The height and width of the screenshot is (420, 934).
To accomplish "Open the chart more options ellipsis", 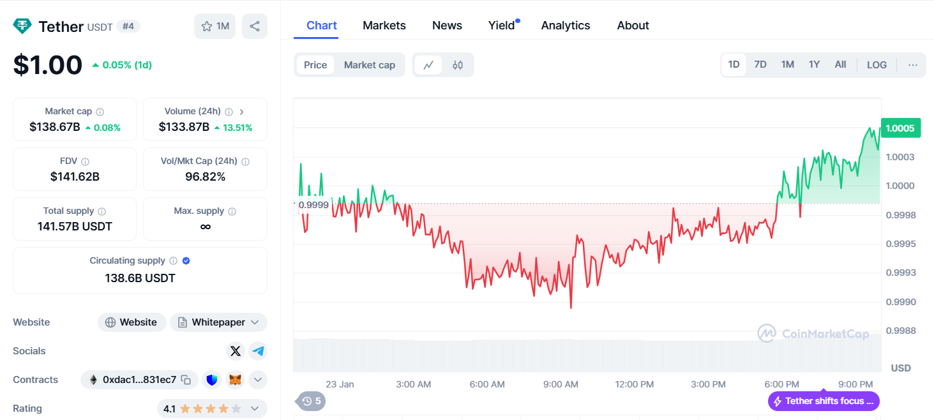I will pyautogui.click(x=913, y=65).
